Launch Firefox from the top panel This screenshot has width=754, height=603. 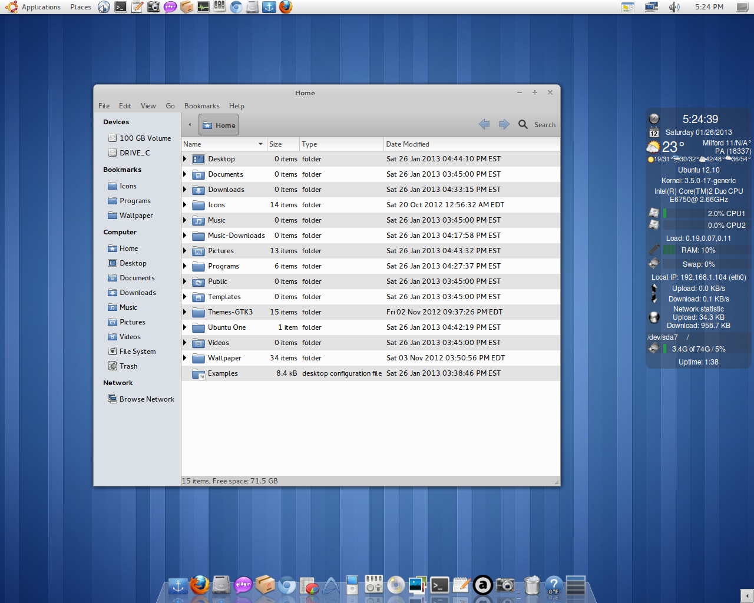click(x=286, y=7)
